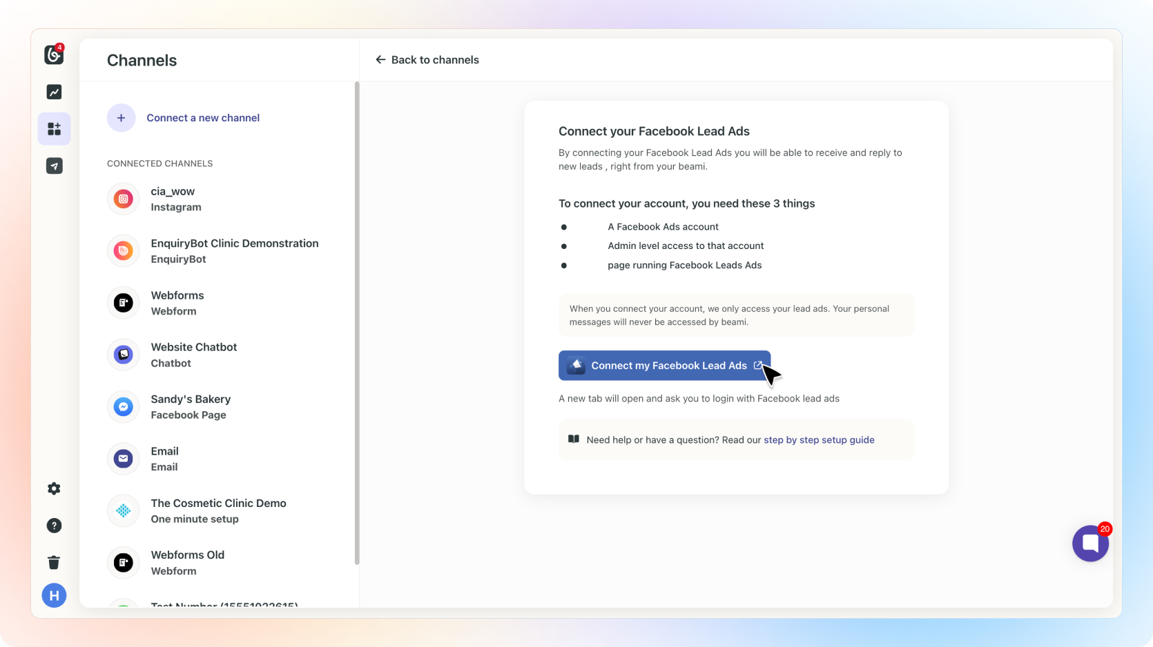Select the channels grid icon in sidebar
The width and height of the screenshot is (1153, 647).
54,129
